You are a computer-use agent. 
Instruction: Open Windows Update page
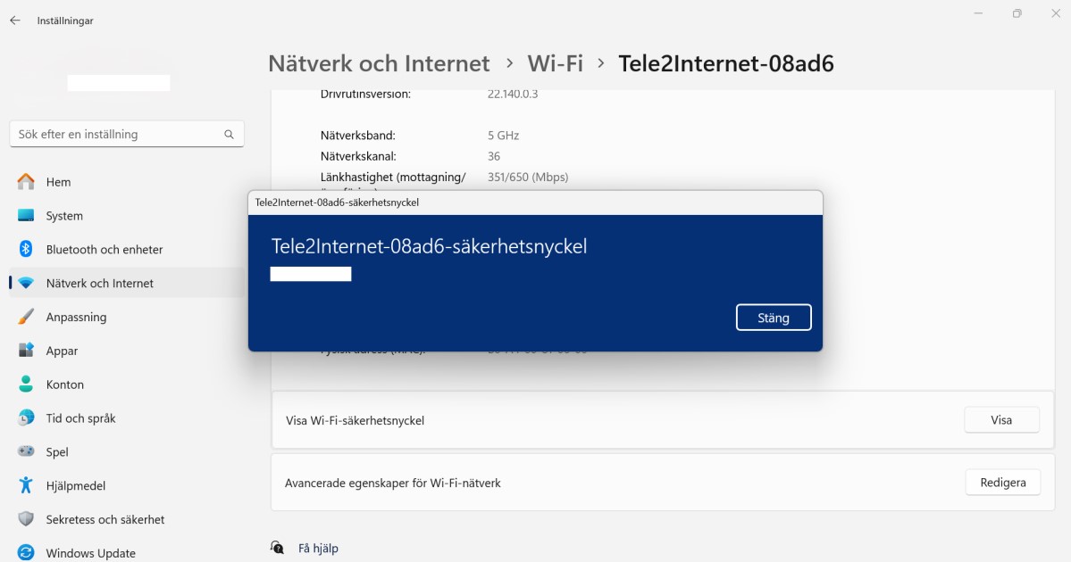(x=127, y=553)
